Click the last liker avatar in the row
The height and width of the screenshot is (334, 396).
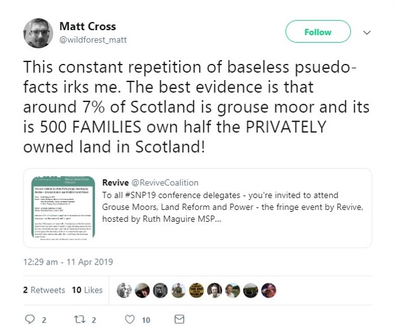pyautogui.click(x=268, y=290)
